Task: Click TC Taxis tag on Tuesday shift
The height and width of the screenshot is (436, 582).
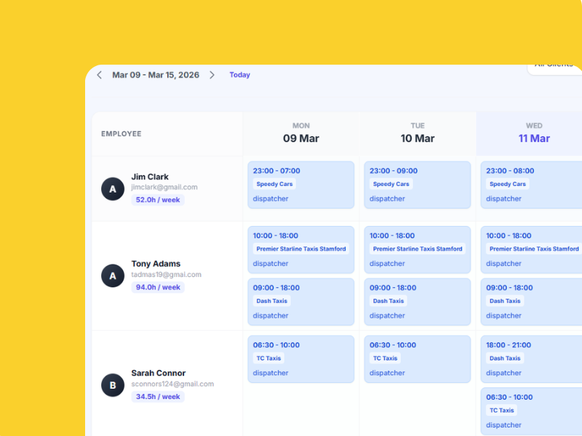Action: pyautogui.click(x=386, y=358)
